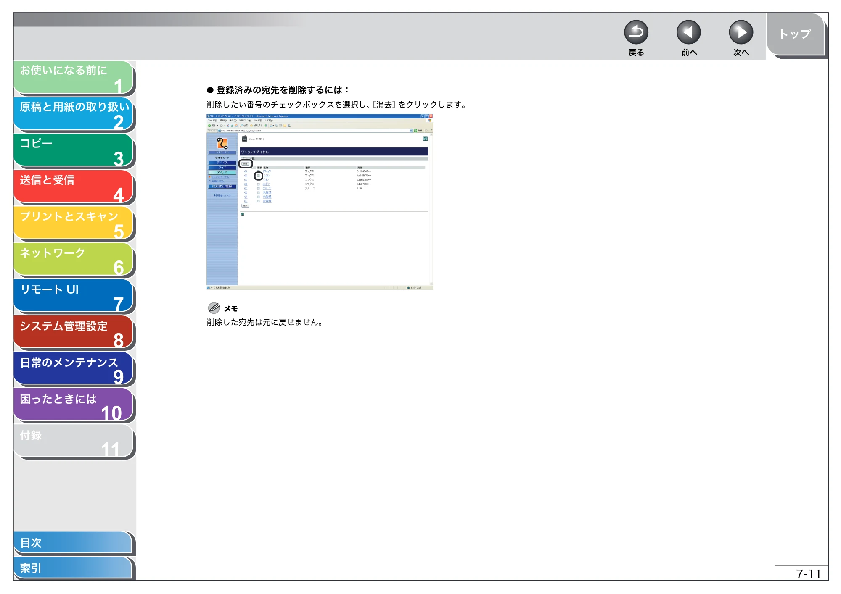Select 送信と受信 chapter 4
Screen dimensions: 841x594
(73, 187)
